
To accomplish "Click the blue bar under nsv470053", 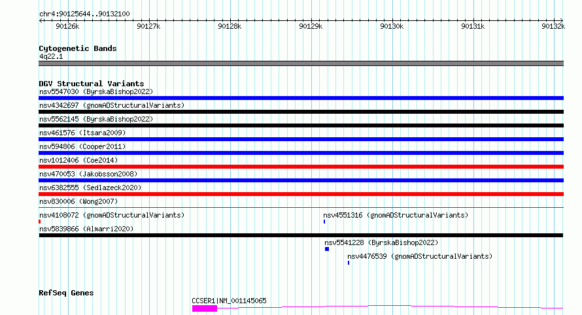I will 301,180.
